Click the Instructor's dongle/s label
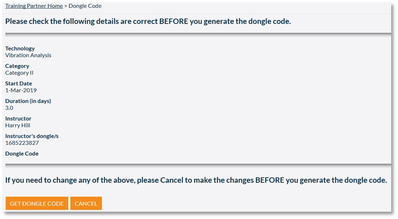Screen dimensions: 398x219 pyautogui.click(x=32, y=136)
